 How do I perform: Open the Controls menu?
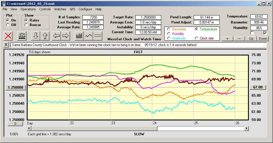tap(45, 9)
